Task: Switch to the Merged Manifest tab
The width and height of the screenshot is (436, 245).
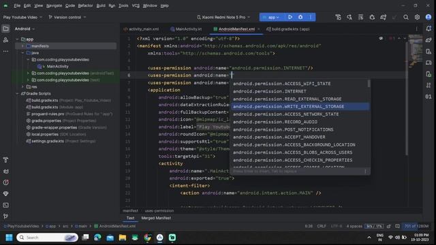Action: [x=156, y=218]
